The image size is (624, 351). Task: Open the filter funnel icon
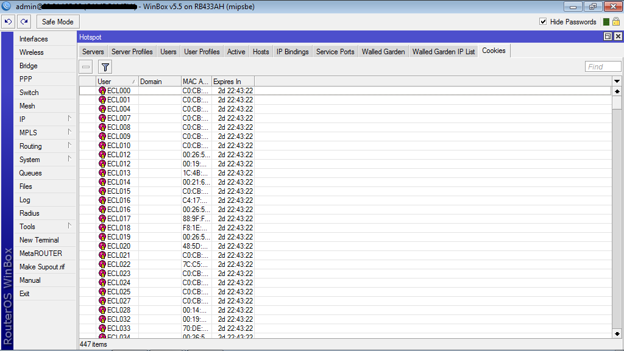click(x=105, y=67)
